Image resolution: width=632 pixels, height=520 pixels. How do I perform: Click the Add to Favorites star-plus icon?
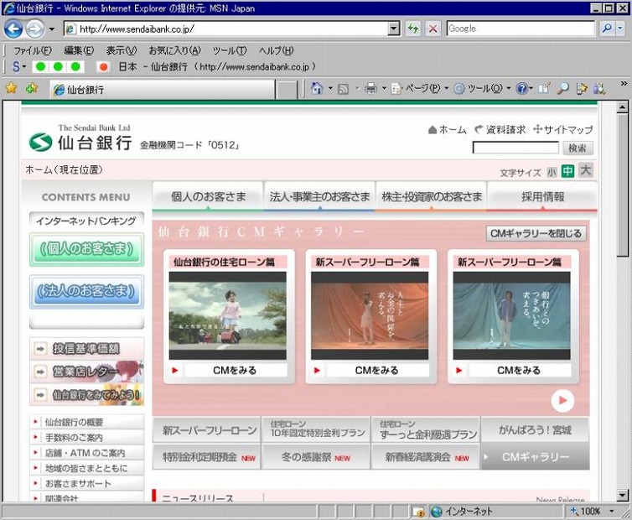click(31, 88)
